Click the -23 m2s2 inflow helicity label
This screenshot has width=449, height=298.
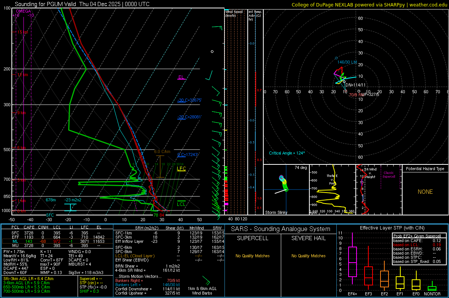[73, 200]
